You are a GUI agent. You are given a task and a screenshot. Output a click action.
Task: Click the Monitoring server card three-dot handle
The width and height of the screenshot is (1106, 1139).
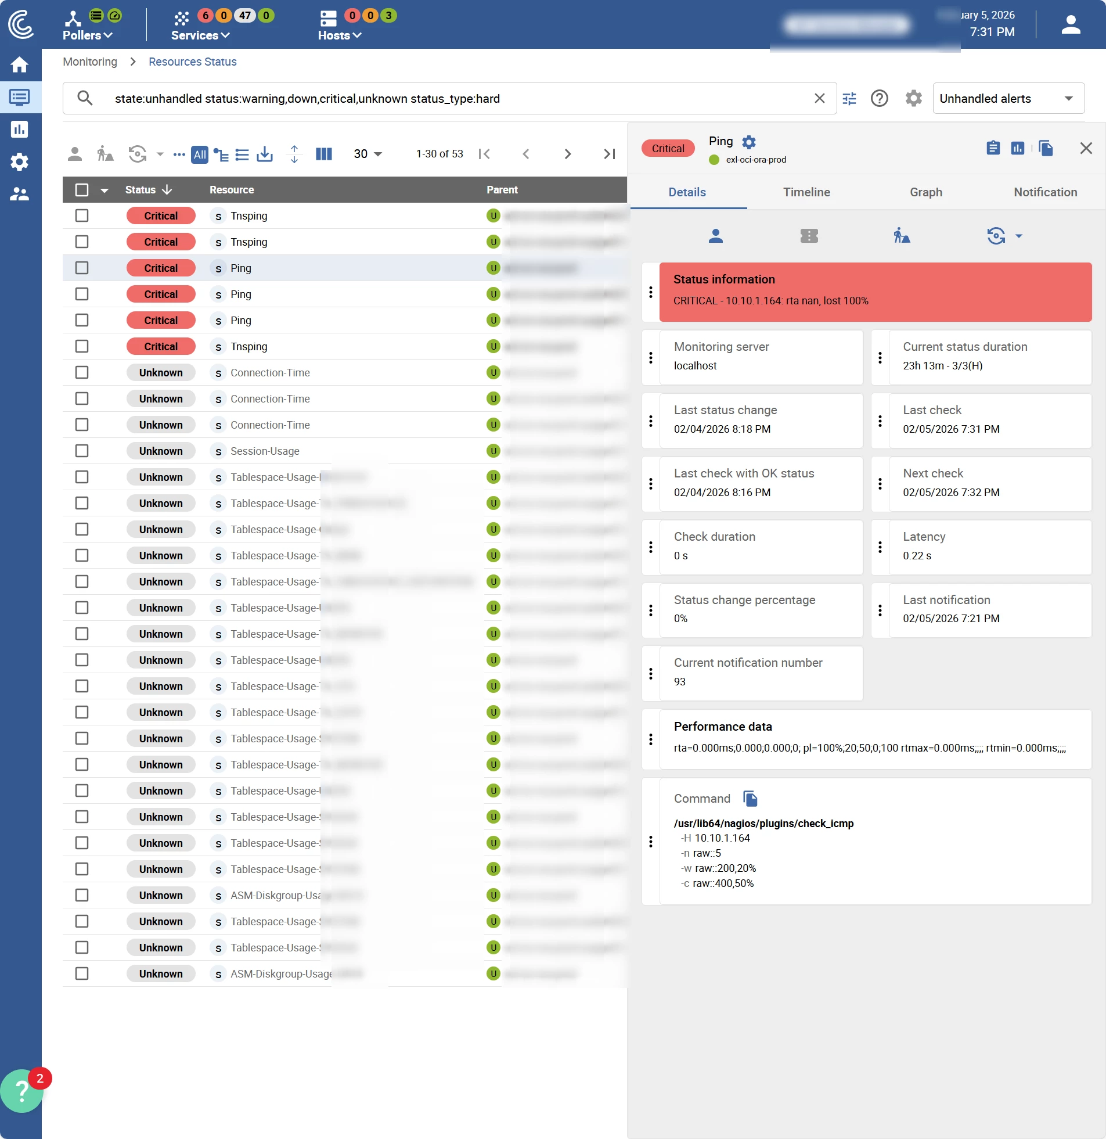pyautogui.click(x=651, y=358)
